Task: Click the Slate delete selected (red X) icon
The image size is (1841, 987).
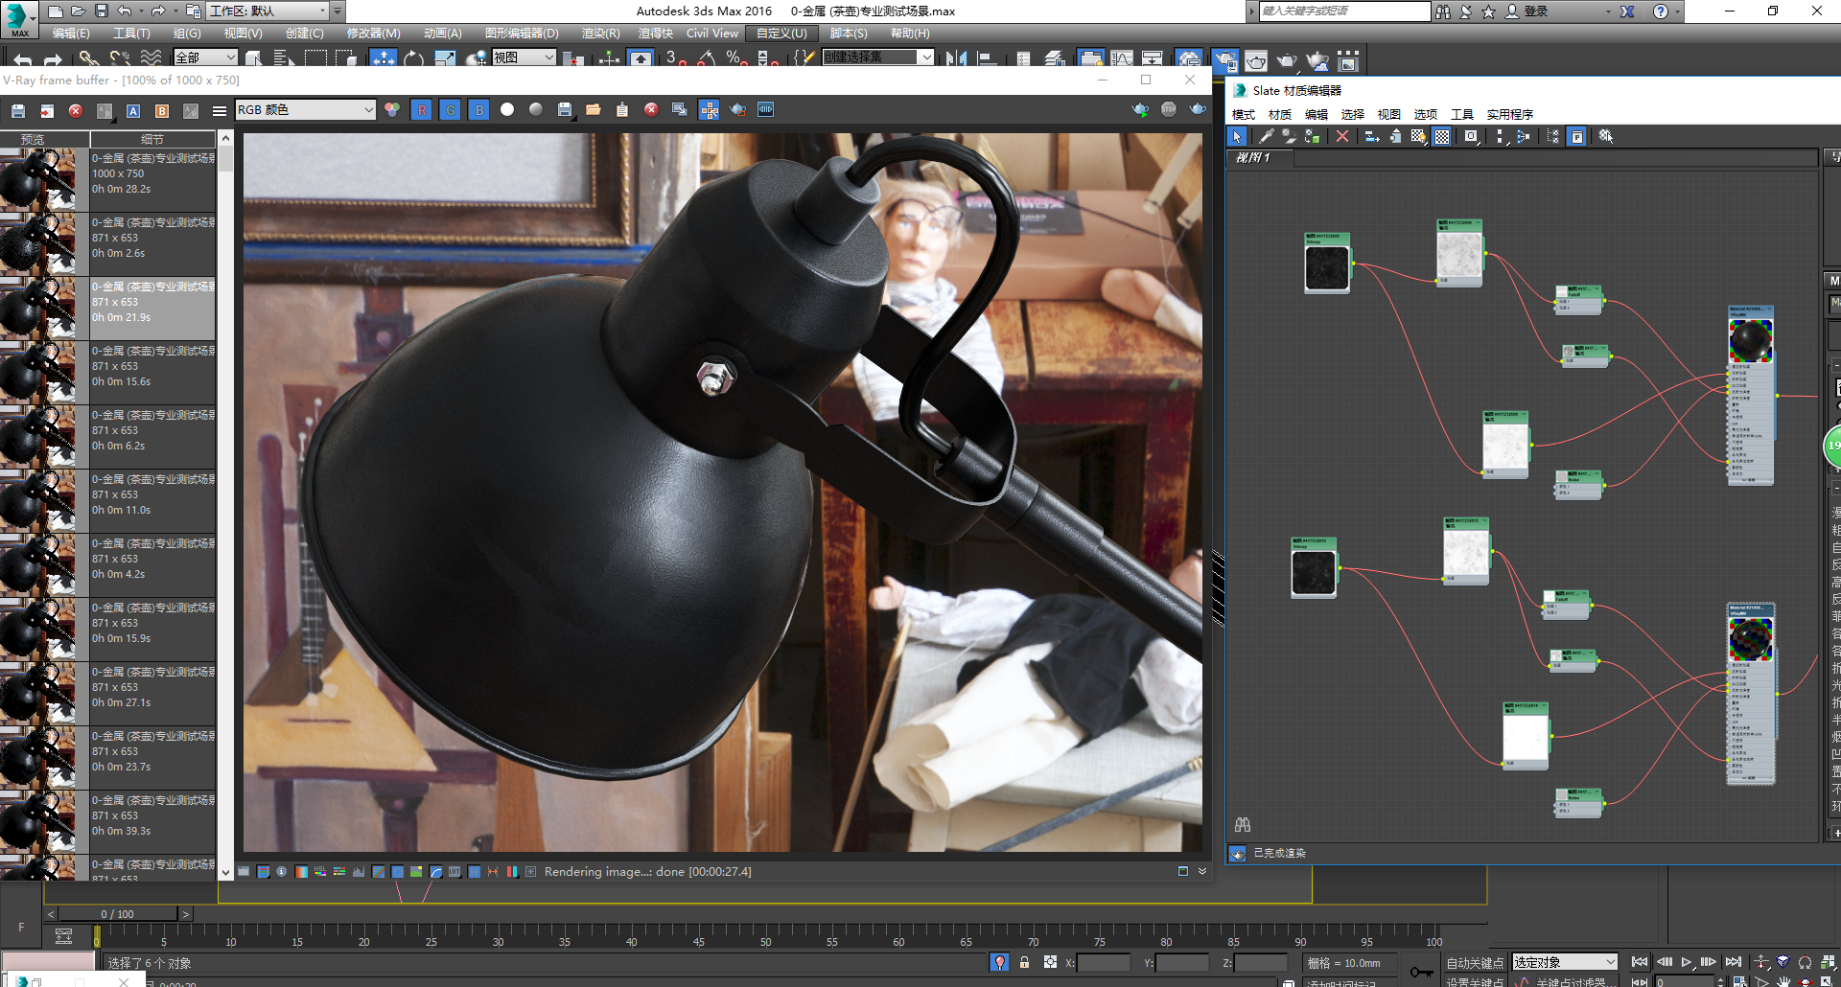Action: pyautogui.click(x=1341, y=137)
